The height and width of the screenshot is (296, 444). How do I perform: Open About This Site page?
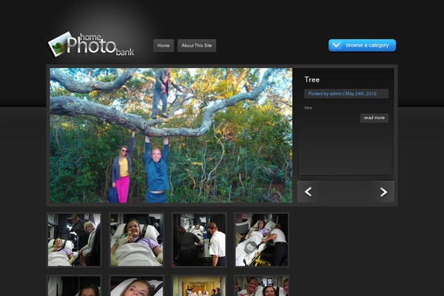pos(197,45)
